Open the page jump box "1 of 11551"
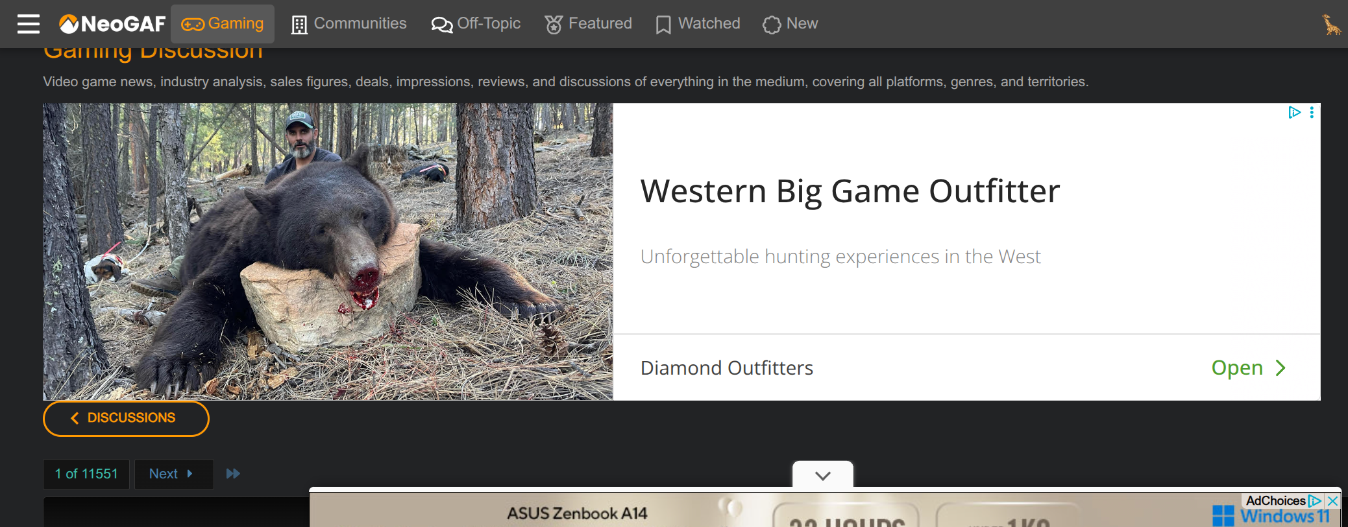1348x527 pixels. [x=86, y=474]
